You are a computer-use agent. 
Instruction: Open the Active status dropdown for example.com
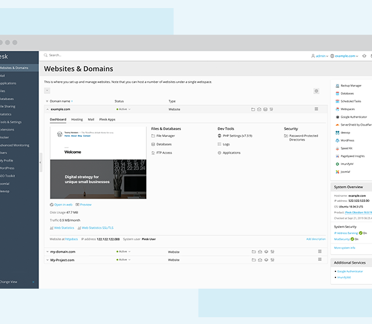pos(123,109)
